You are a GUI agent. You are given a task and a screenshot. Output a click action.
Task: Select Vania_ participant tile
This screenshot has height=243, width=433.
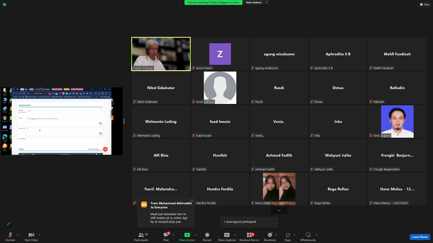279,122
